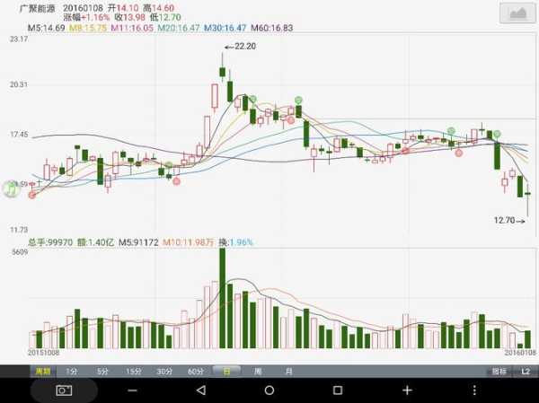Viewport: 539px width, 403px height.
Task: Switch to the 60分 timeframe
Action: (x=195, y=372)
